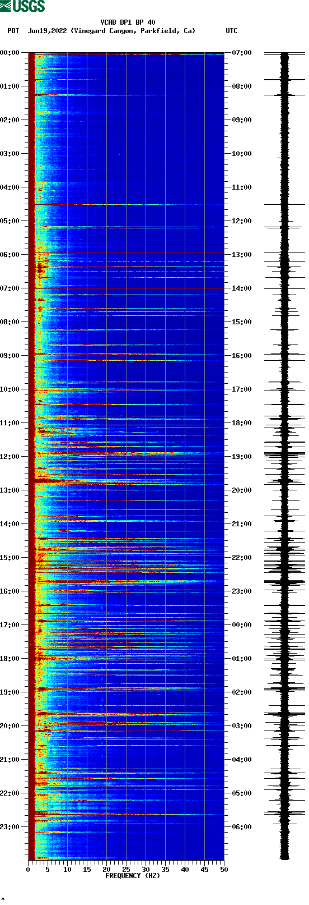Click the 01:00 UTC time label
309x905 pixels.
click(242, 659)
